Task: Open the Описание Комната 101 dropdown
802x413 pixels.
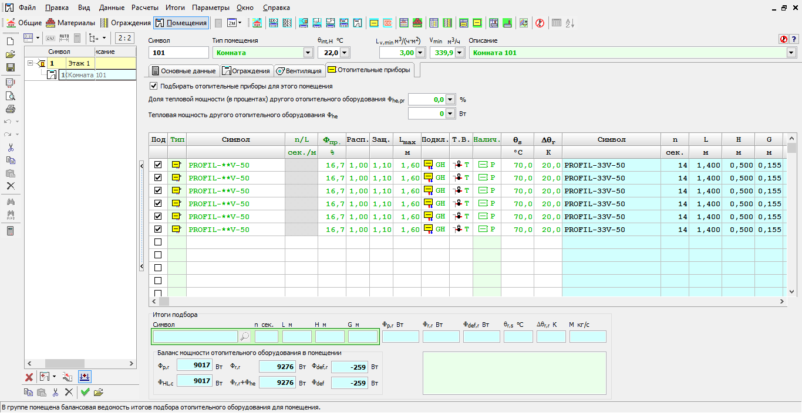Action: pos(791,53)
